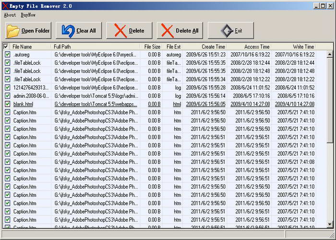Toggle the select-all checkbox in the header
This screenshot has height=240, width=336.
pos(6,47)
